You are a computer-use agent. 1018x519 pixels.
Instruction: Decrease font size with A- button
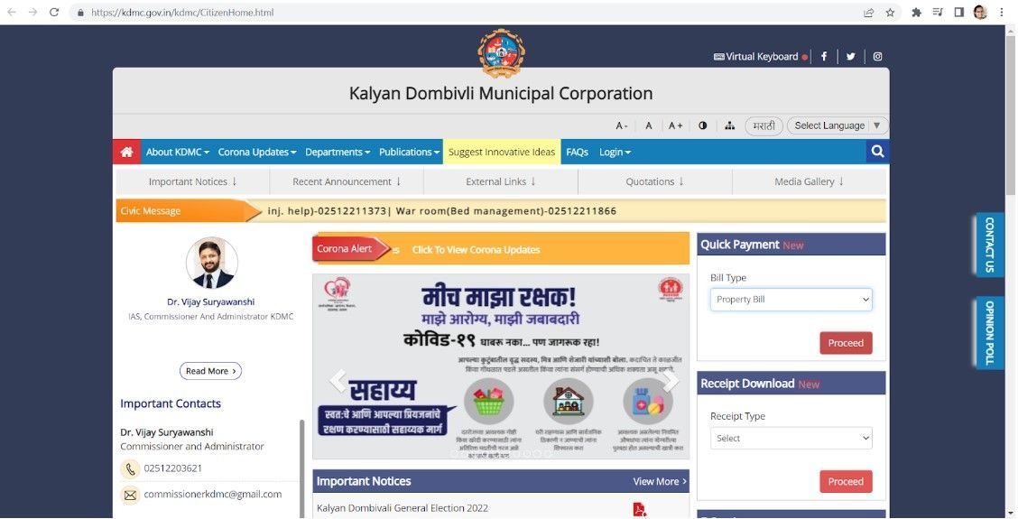[621, 126]
